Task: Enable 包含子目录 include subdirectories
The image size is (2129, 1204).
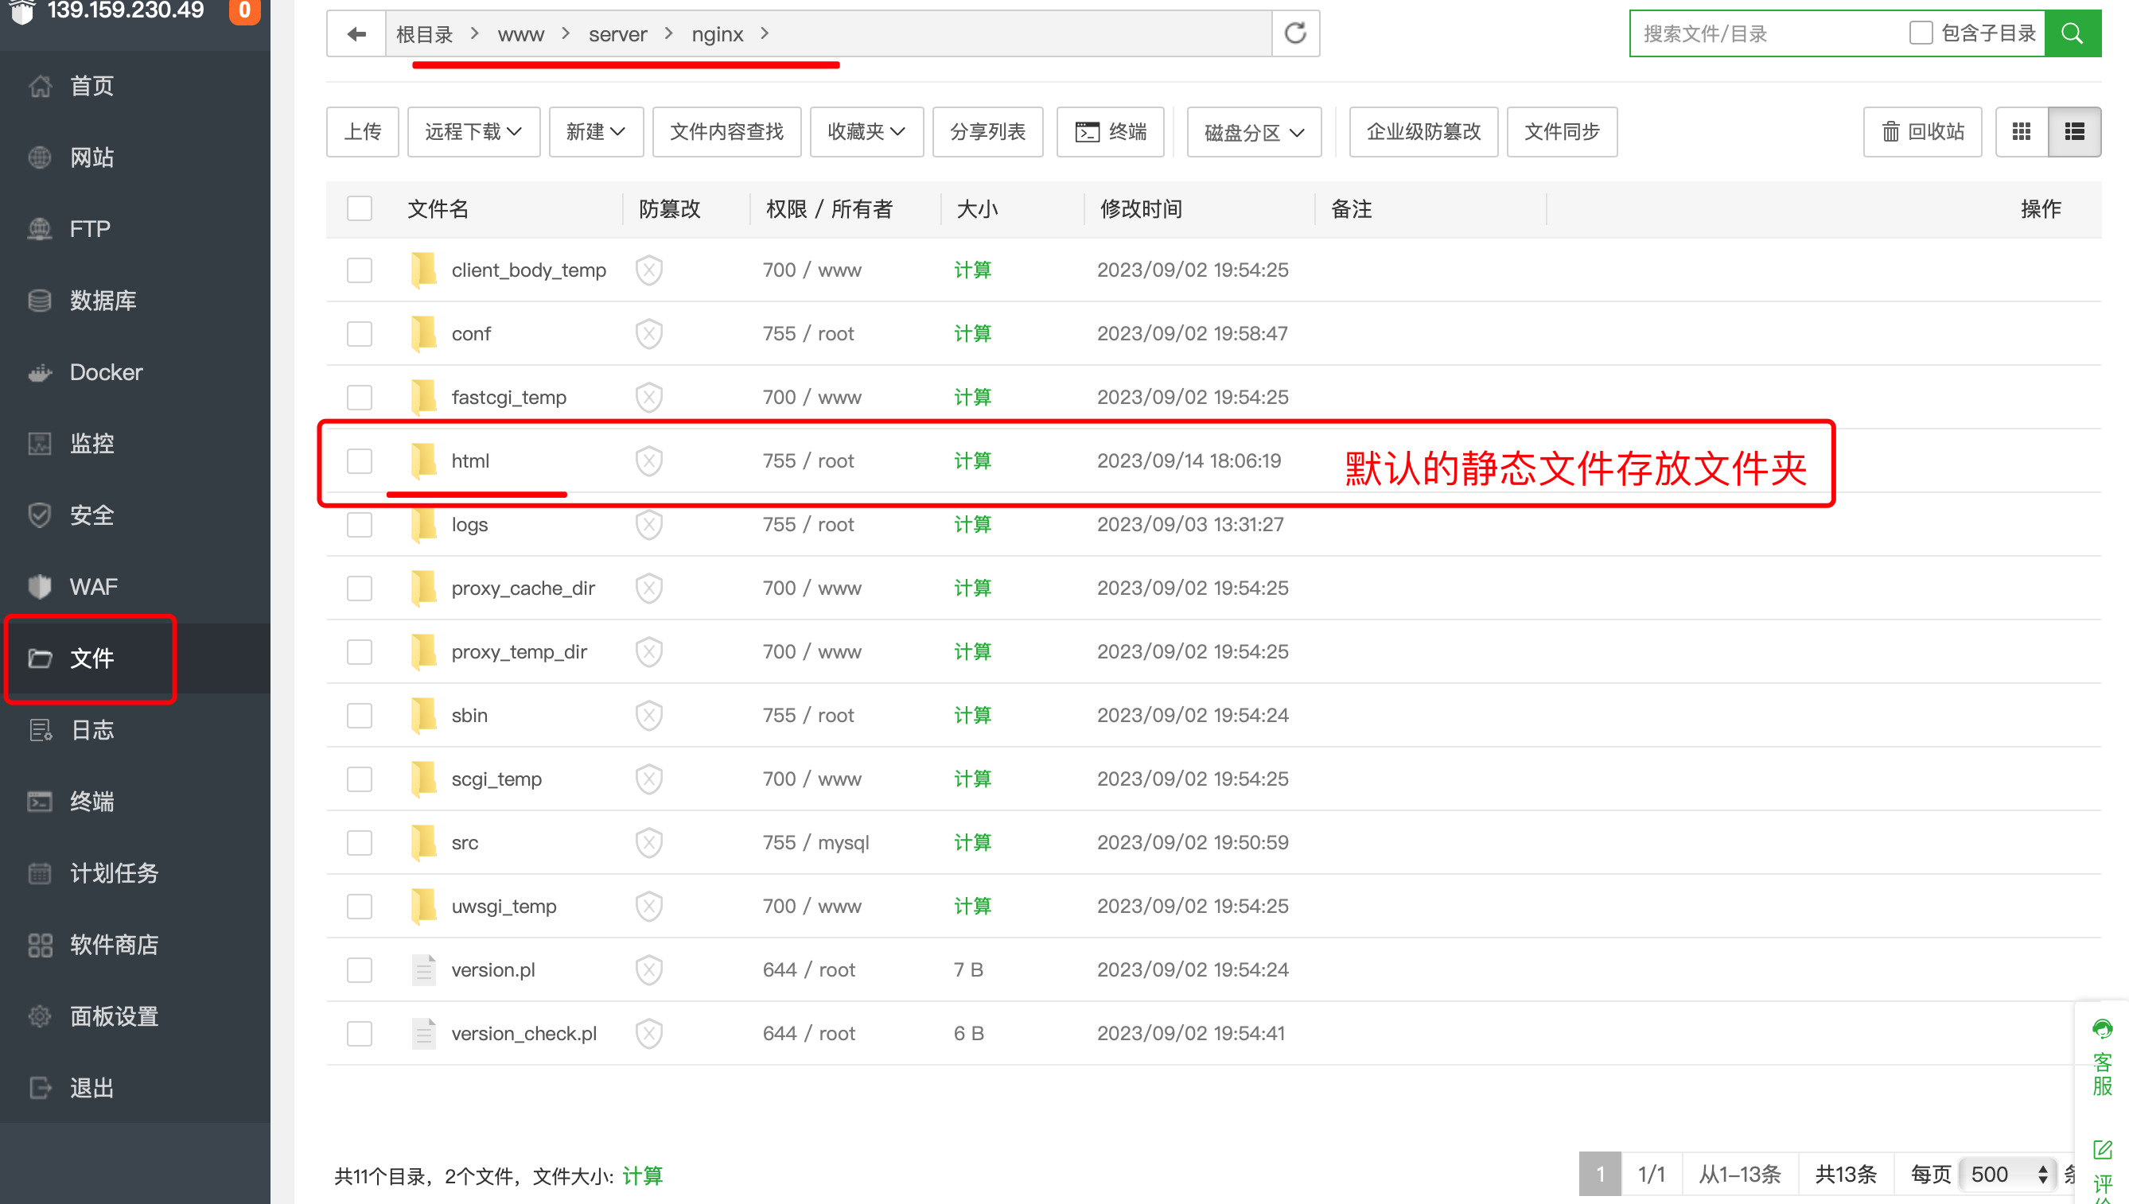Action: [1921, 33]
